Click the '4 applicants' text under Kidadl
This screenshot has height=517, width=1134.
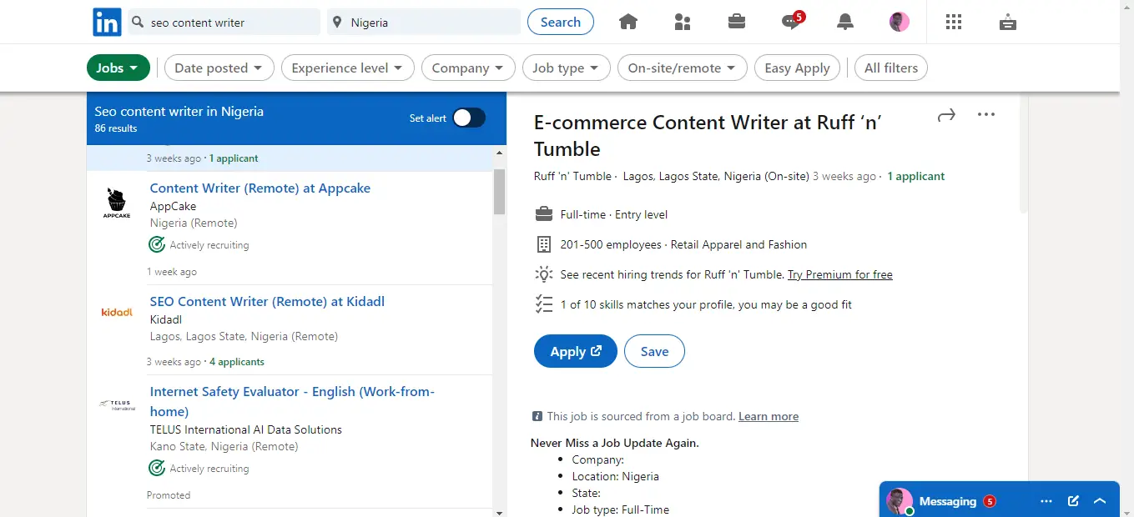click(237, 362)
